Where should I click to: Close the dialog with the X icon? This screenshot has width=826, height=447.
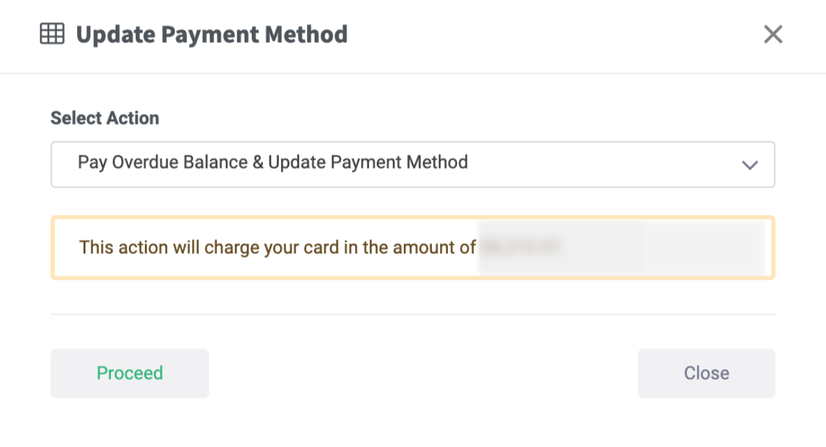click(773, 34)
